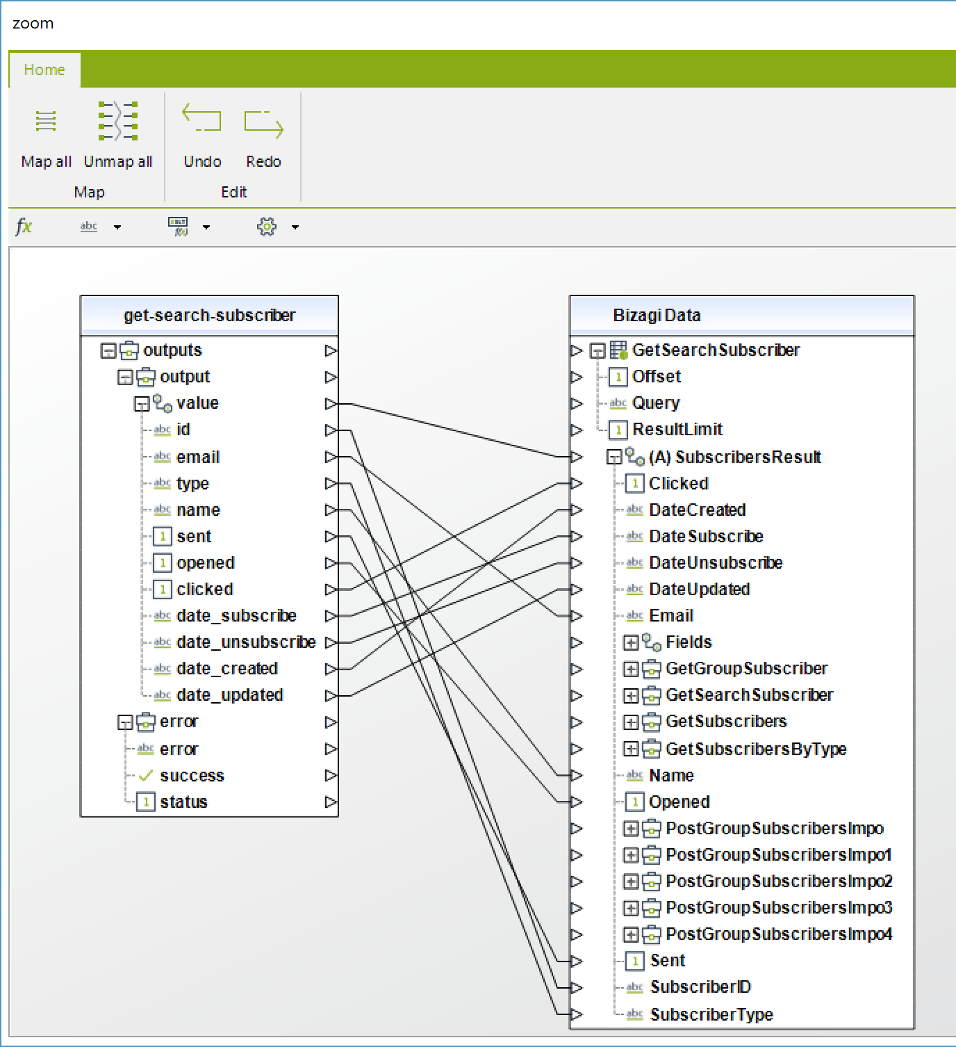Select the id source field
The image size is (956, 1047).
[183, 430]
